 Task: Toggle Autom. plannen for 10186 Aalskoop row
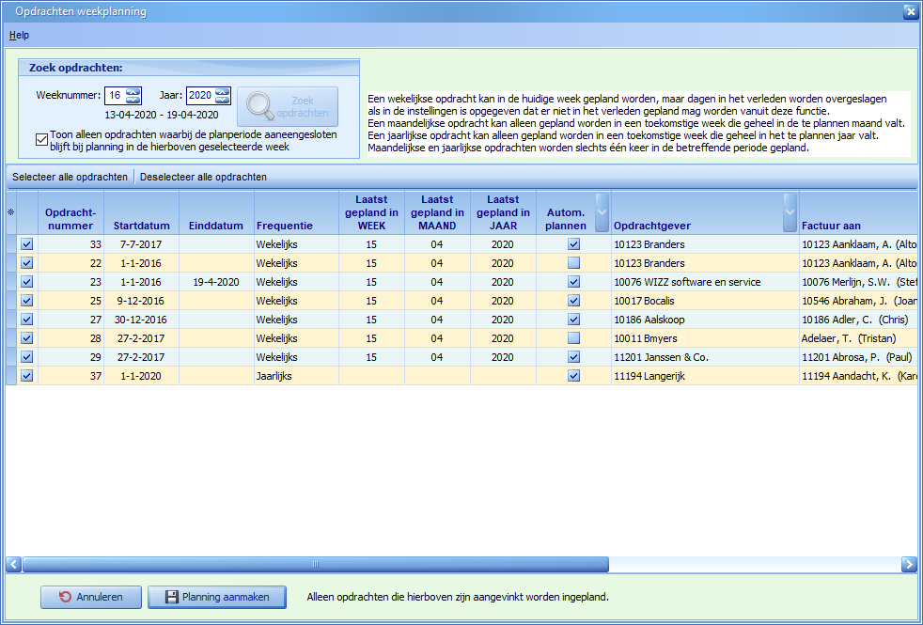coord(574,320)
